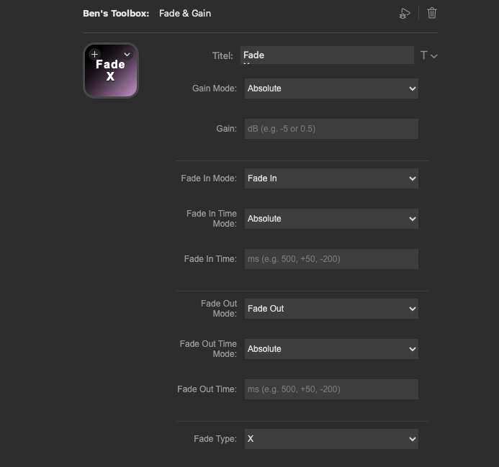The height and width of the screenshot is (467, 499).
Task: Expand the Fade Out Time Mode dropdown
Action: coord(331,349)
